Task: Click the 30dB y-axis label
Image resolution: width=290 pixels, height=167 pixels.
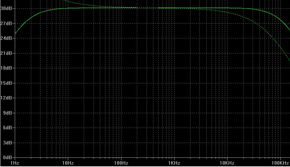Action: [6, 8]
